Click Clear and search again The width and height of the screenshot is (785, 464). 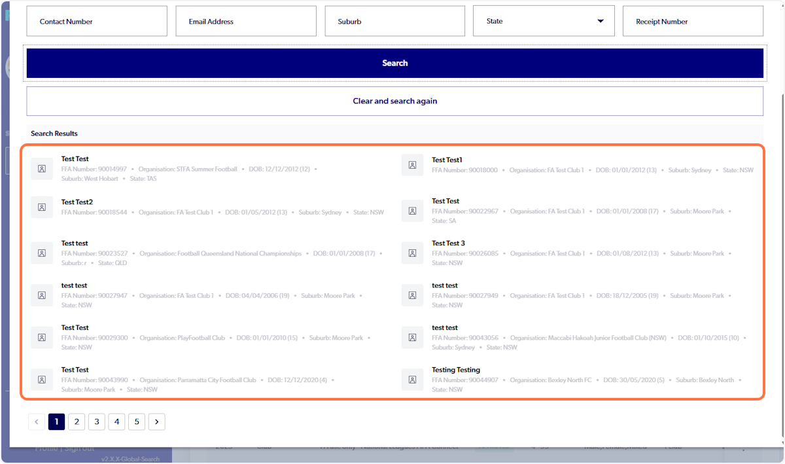tap(394, 101)
